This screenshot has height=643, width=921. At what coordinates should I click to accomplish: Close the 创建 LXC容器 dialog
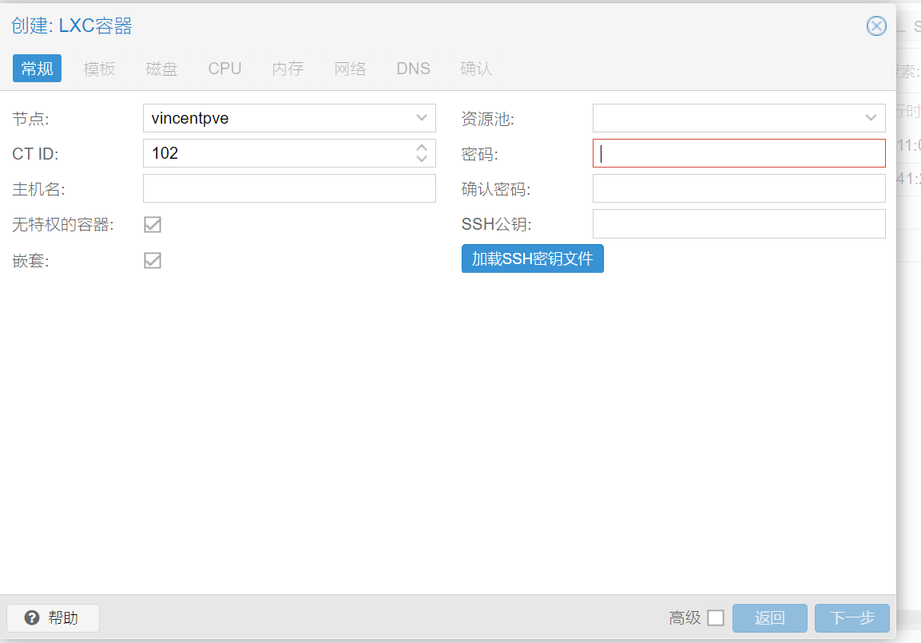point(876,26)
